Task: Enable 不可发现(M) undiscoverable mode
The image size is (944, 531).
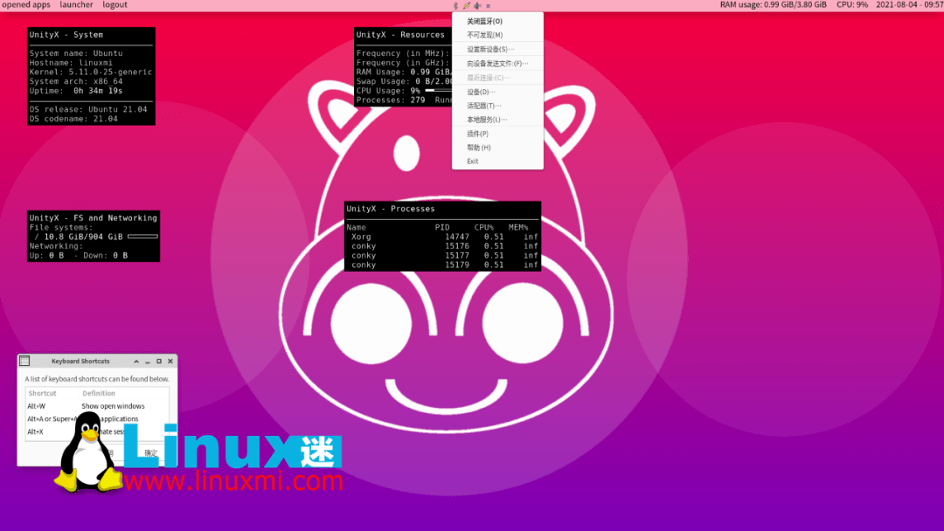Action: pos(484,34)
